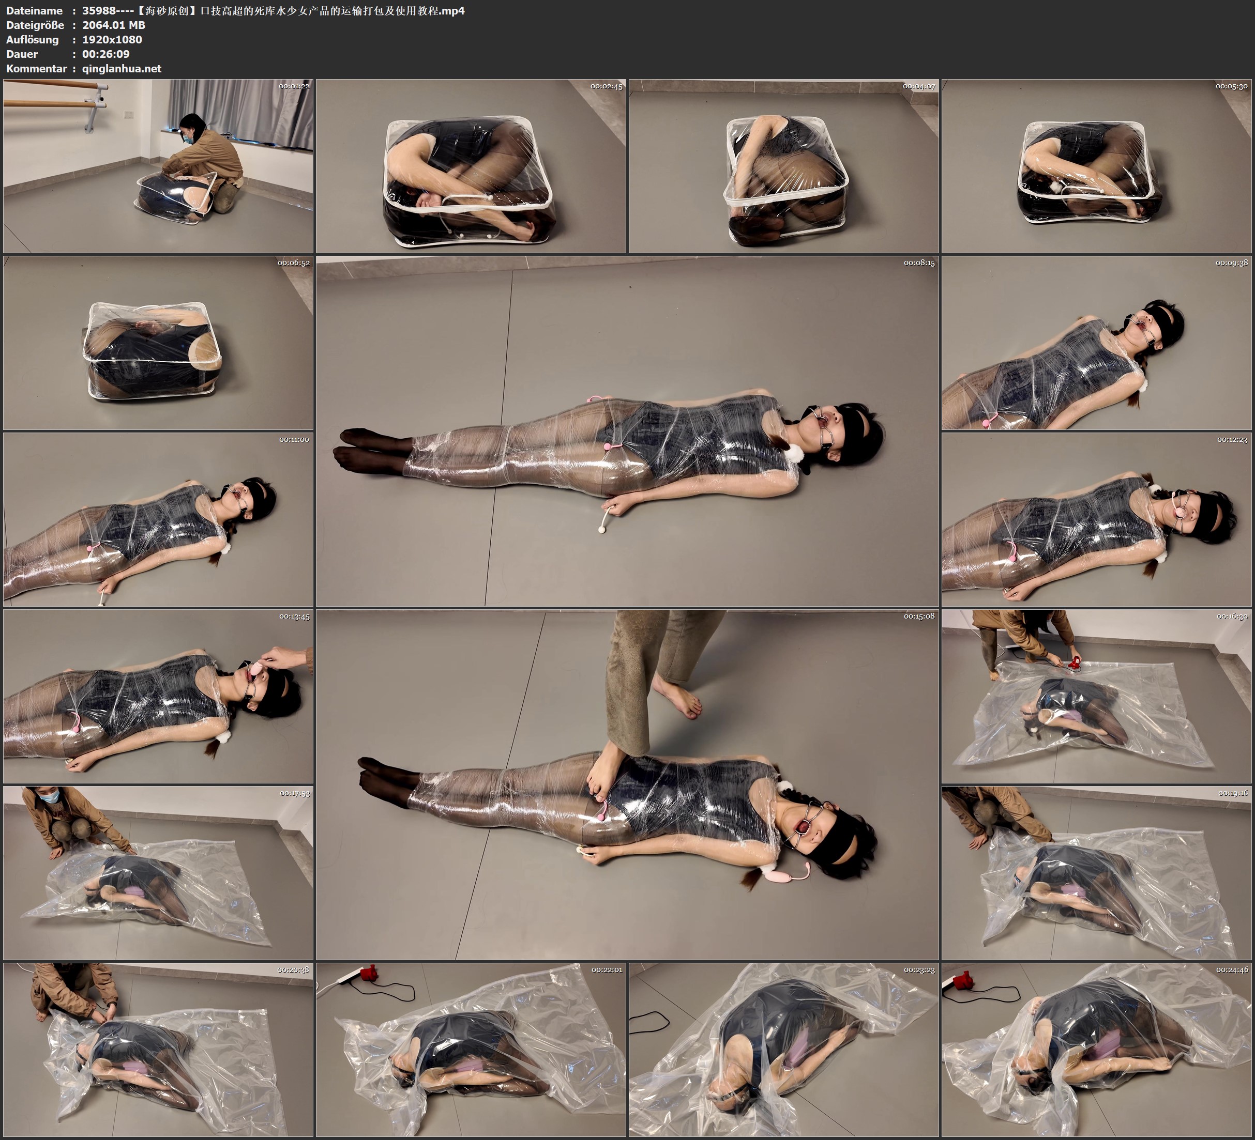
Task: Pick the thumbnail marked 00:23:23
Action: click(783, 1050)
